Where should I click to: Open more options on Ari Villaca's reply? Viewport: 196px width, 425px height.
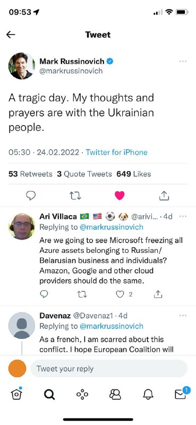point(183,216)
